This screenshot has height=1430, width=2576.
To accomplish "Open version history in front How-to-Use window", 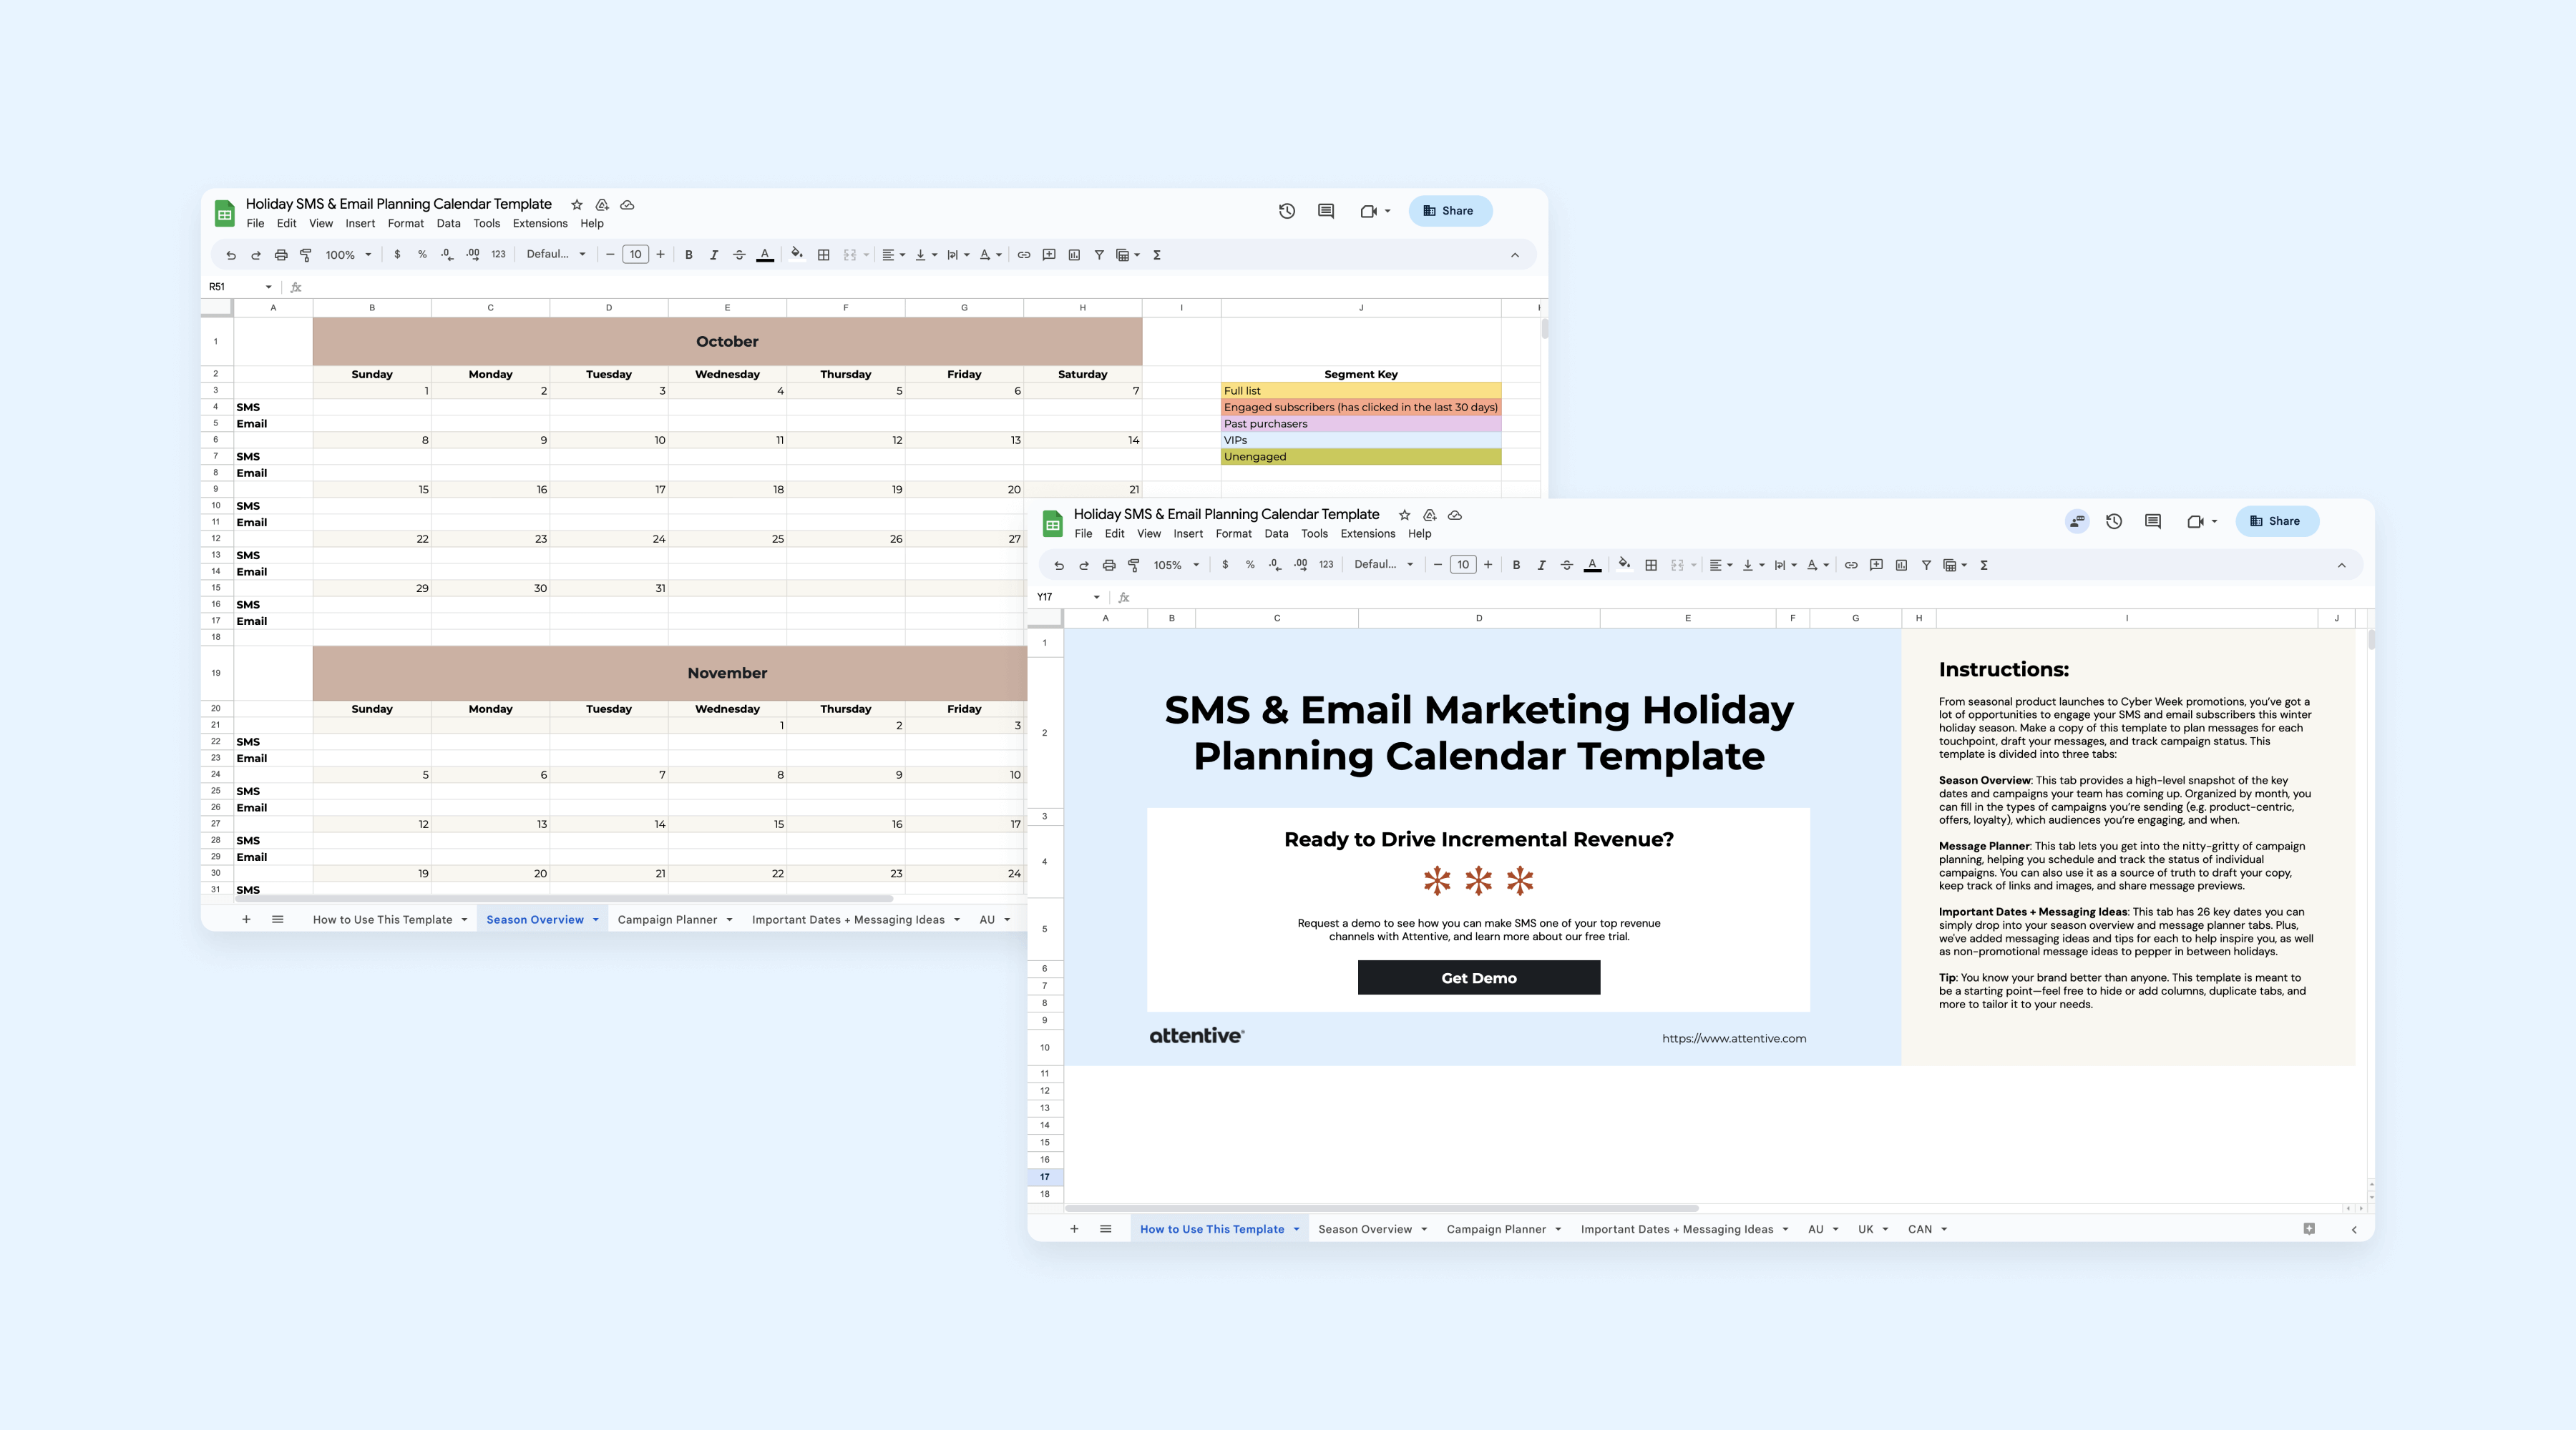I will (x=2114, y=522).
